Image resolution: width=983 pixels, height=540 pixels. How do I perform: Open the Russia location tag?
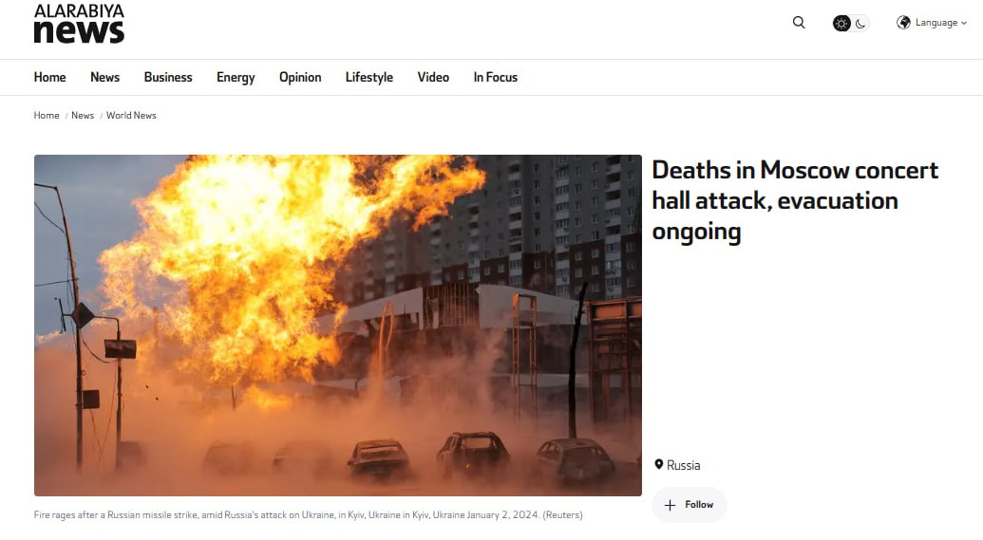683,465
